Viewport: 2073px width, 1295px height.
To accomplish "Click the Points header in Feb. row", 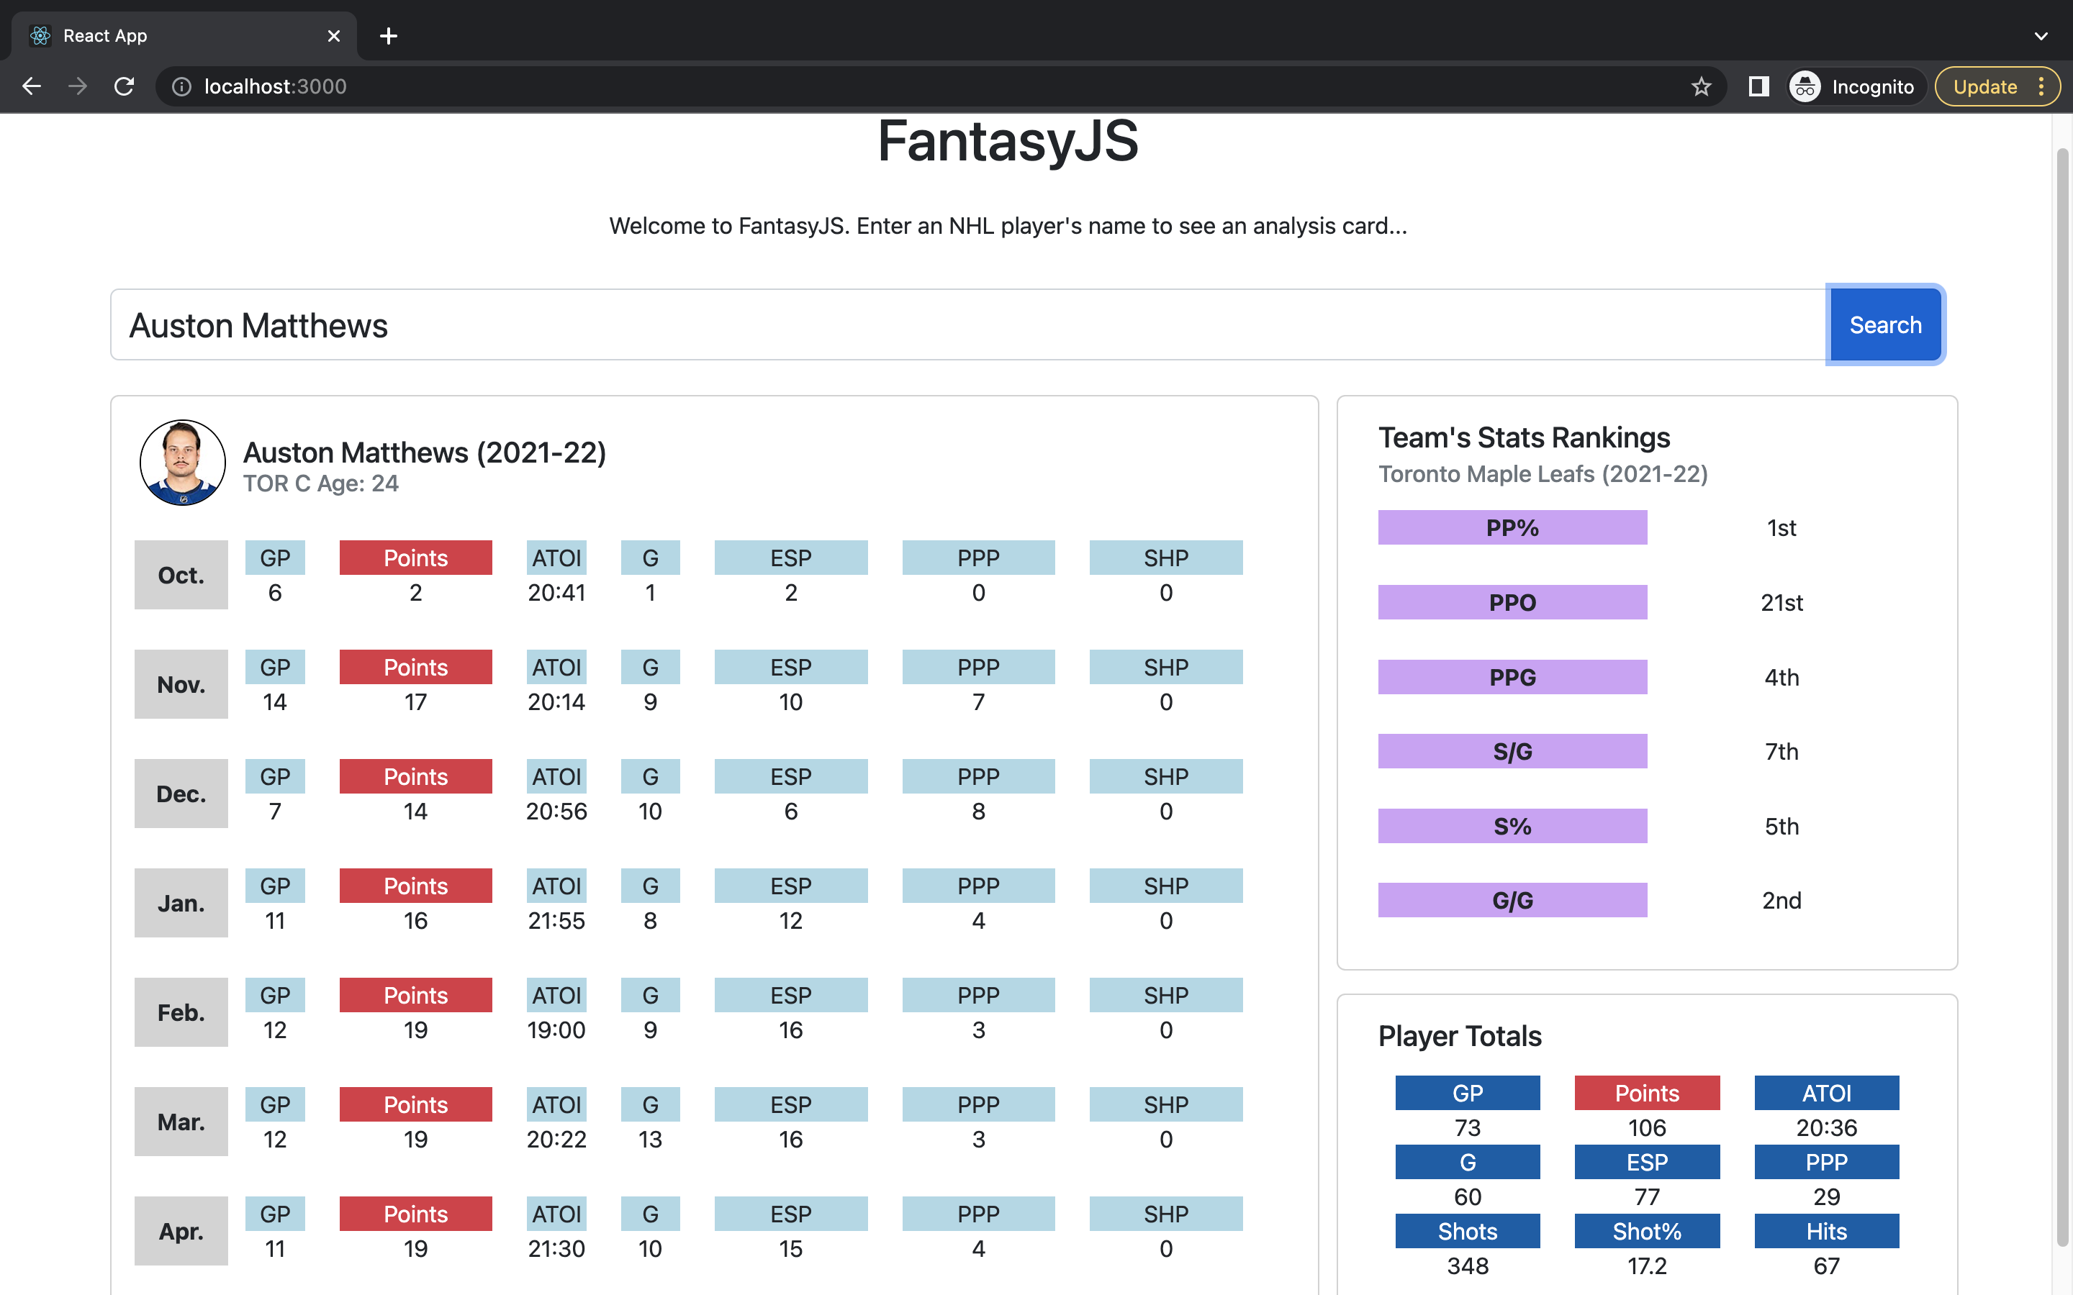I will pyautogui.click(x=415, y=995).
